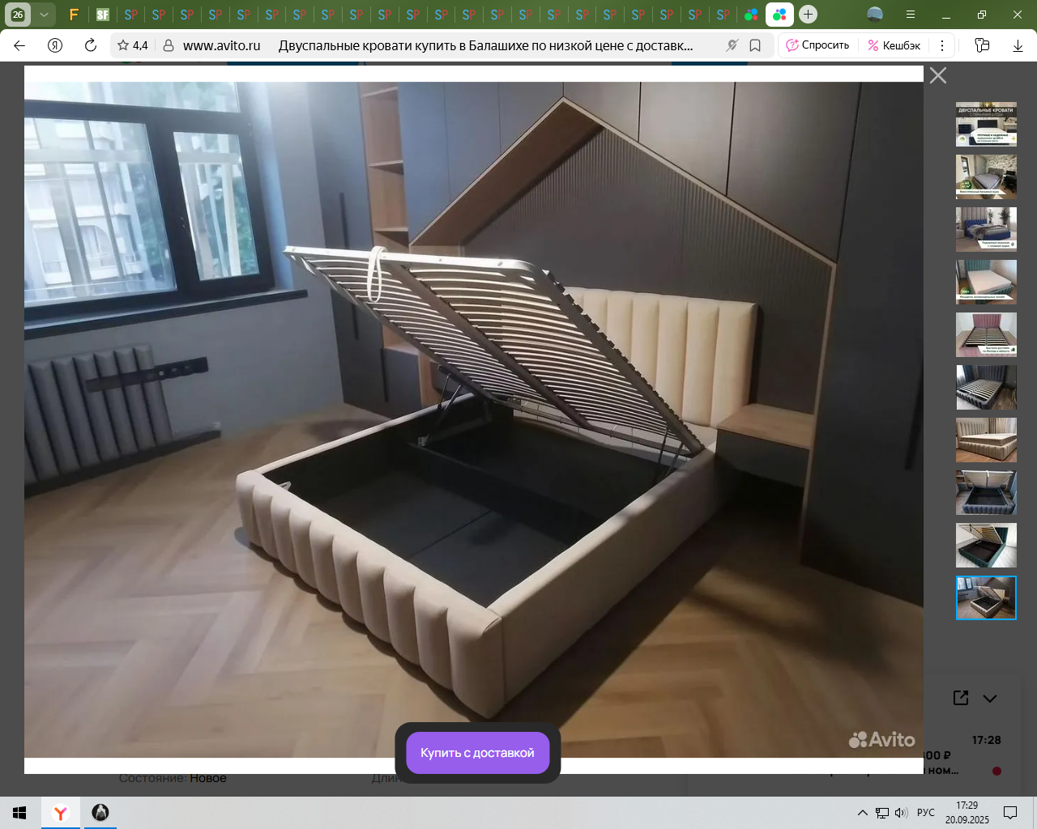Select the banner thumbnail with Двуспальные кровати text
This screenshot has height=829, width=1037.
986,124
